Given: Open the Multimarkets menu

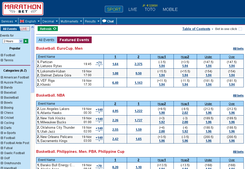Looking at the screenshot, I should point(71,21).
